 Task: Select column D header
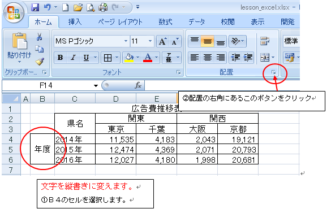click(x=115, y=99)
